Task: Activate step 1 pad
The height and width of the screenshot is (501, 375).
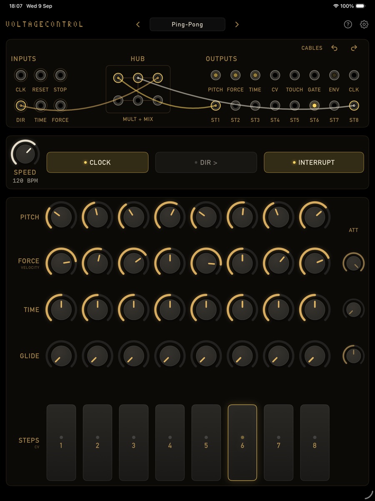Action: click(x=61, y=443)
